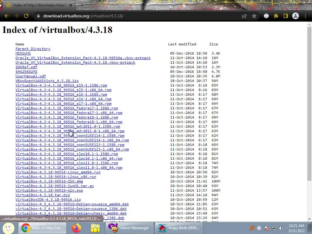Download VirtualBox-4.3.18-96516-OSX.dmg

point(49,182)
